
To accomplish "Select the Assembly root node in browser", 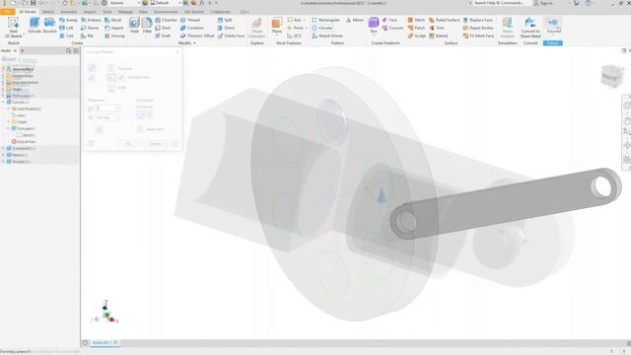I will [20, 69].
